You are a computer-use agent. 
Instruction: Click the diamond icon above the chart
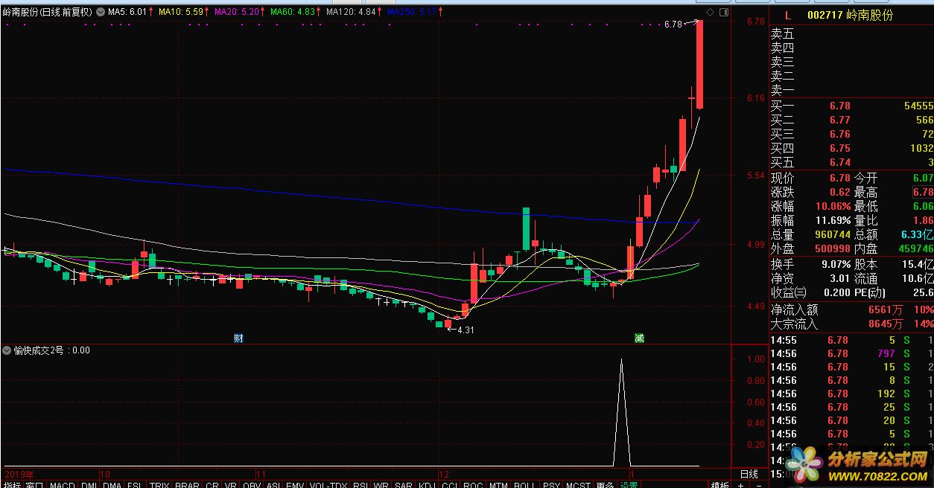point(710,13)
